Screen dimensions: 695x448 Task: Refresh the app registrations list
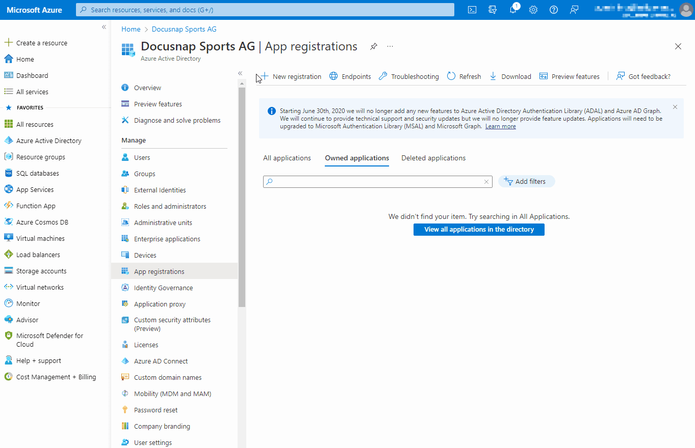click(464, 76)
